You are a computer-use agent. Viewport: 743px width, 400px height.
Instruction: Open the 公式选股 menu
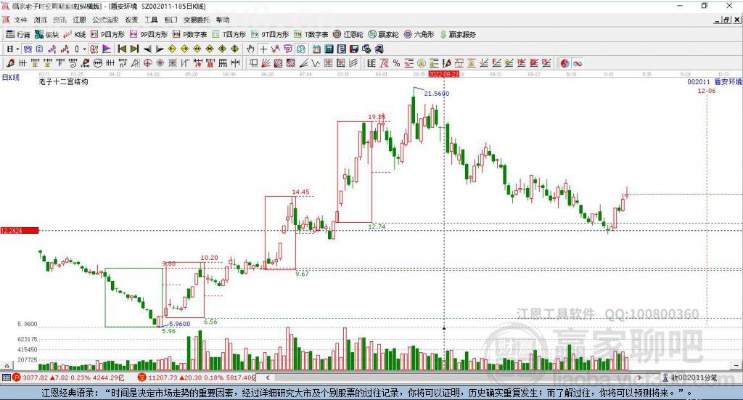point(105,20)
